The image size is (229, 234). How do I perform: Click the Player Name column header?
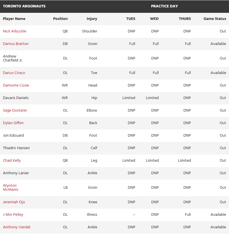pos(14,19)
